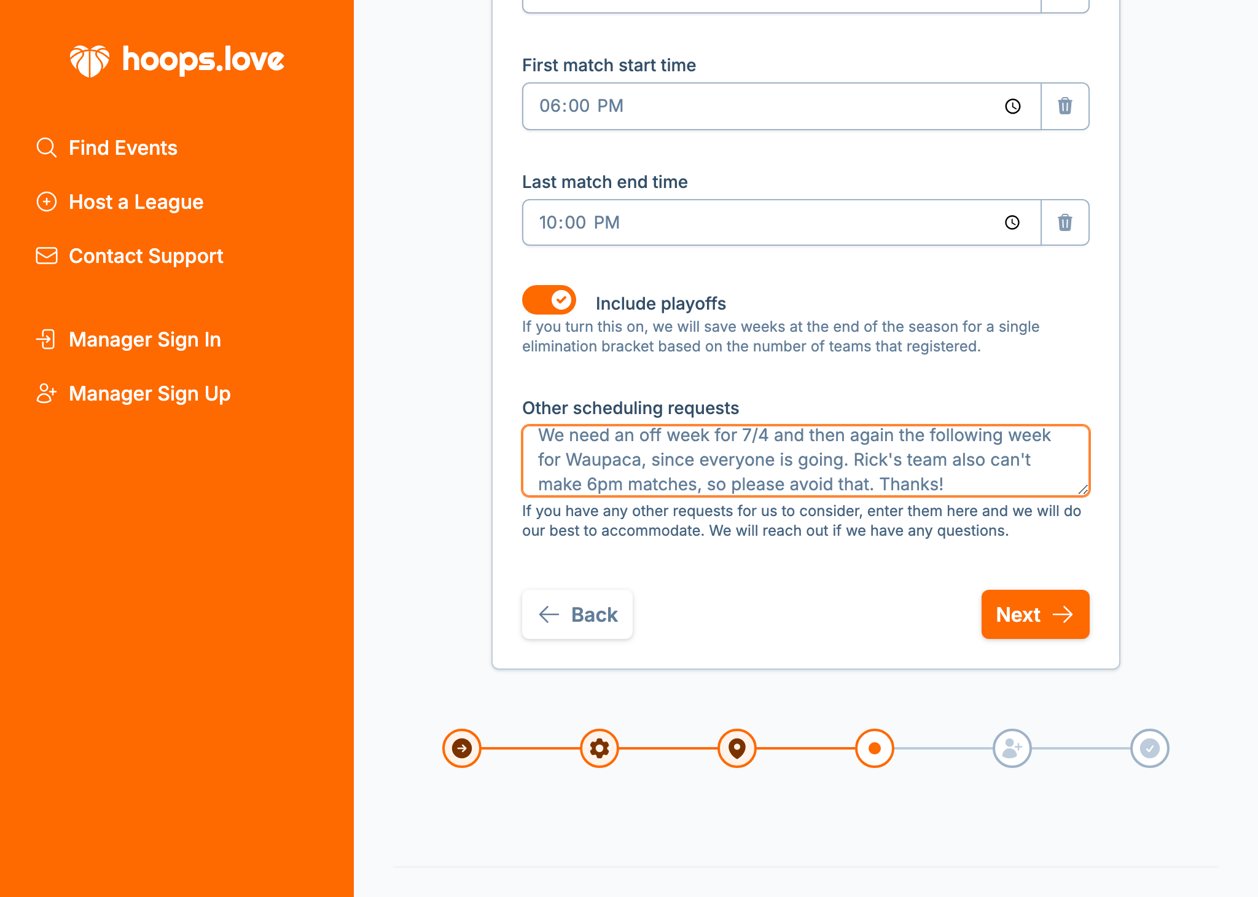Open Manager Sign In from the sidebar
The width and height of the screenshot is (1258, 897).
pos(145,340)
